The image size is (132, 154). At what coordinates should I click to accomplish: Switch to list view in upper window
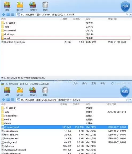point(13,15)
